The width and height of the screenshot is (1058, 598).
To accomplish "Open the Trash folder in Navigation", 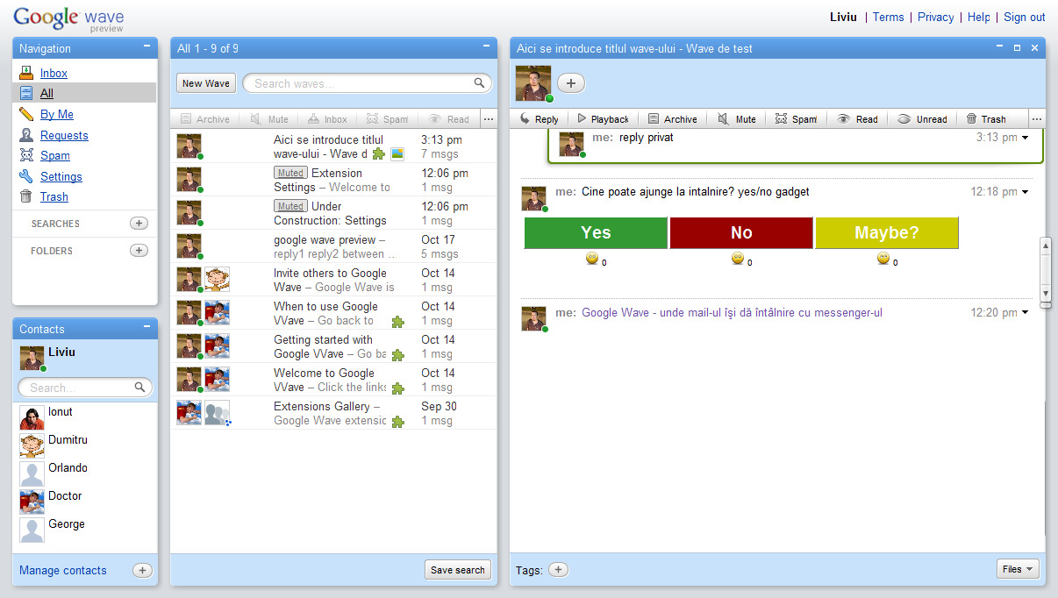I will tap(54, 196).
